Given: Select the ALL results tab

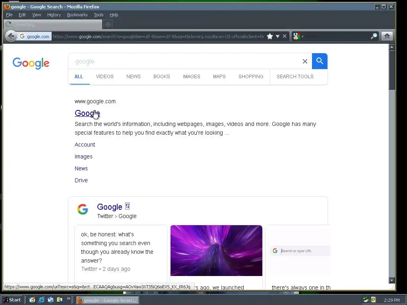Looking at the screenshot, I should (x=79, y=77).
